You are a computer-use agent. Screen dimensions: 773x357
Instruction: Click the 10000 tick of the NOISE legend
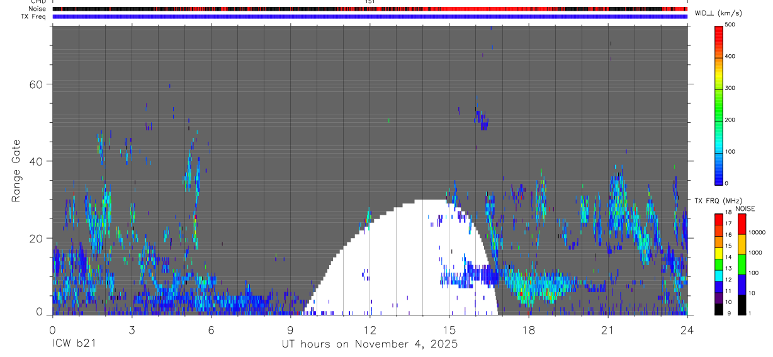757,232
